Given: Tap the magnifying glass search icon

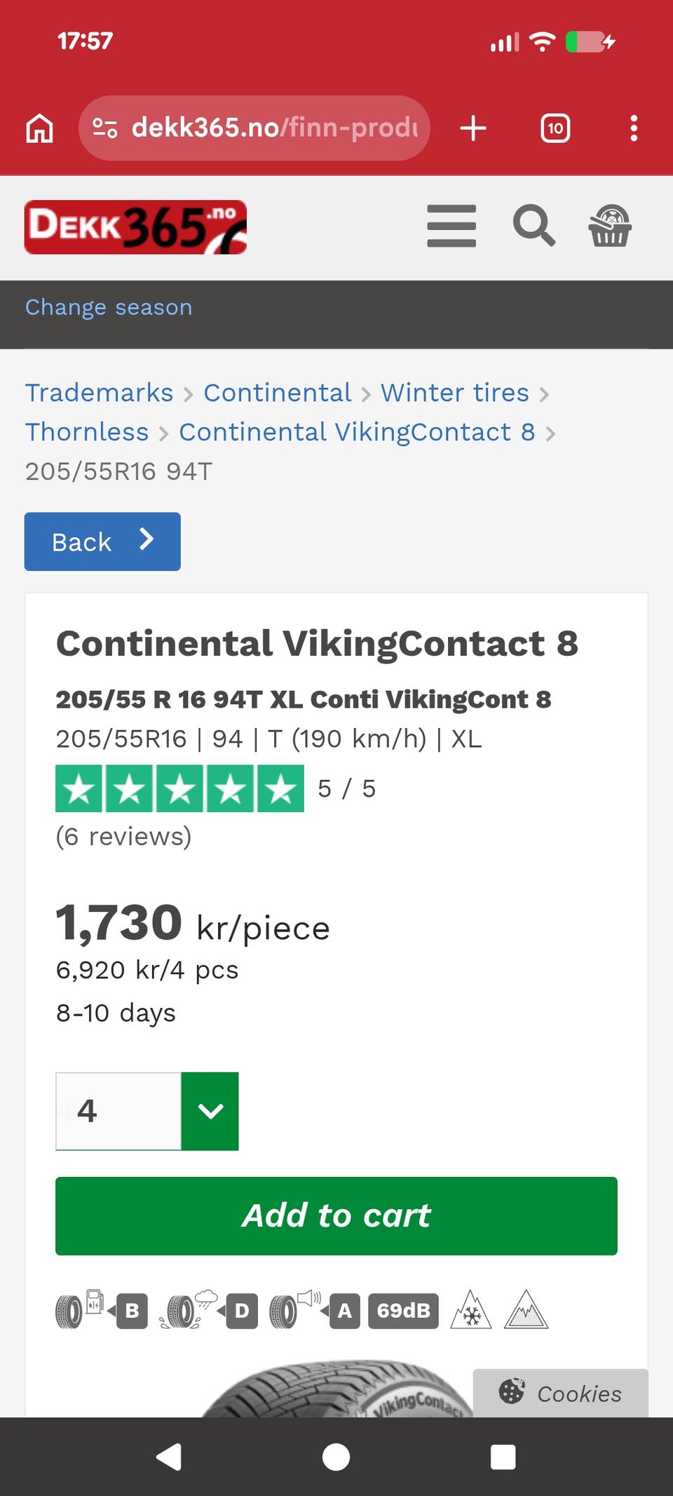Looking at the screenshot, I should [x=533, y=226].
